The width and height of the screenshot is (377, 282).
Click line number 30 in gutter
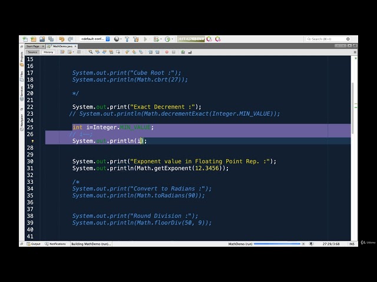(x=30, y=162)
